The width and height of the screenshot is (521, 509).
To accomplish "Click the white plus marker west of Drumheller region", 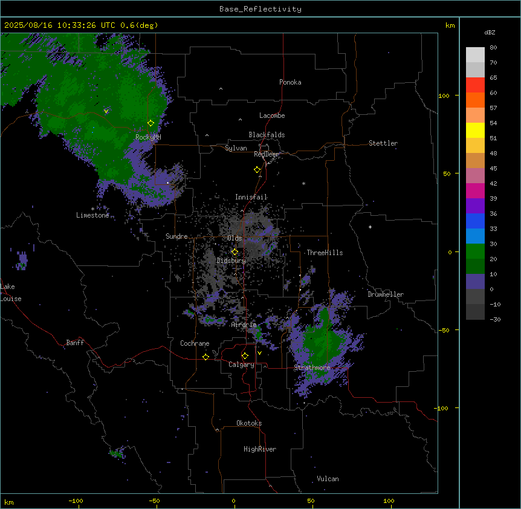I will click(370, 227).
